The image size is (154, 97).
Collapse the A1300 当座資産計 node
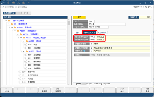point(18,34)
